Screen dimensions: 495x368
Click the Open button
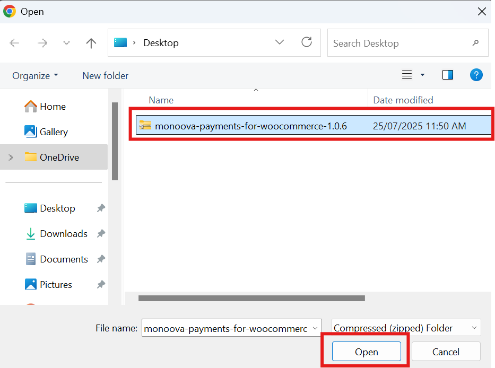point(367,351)
